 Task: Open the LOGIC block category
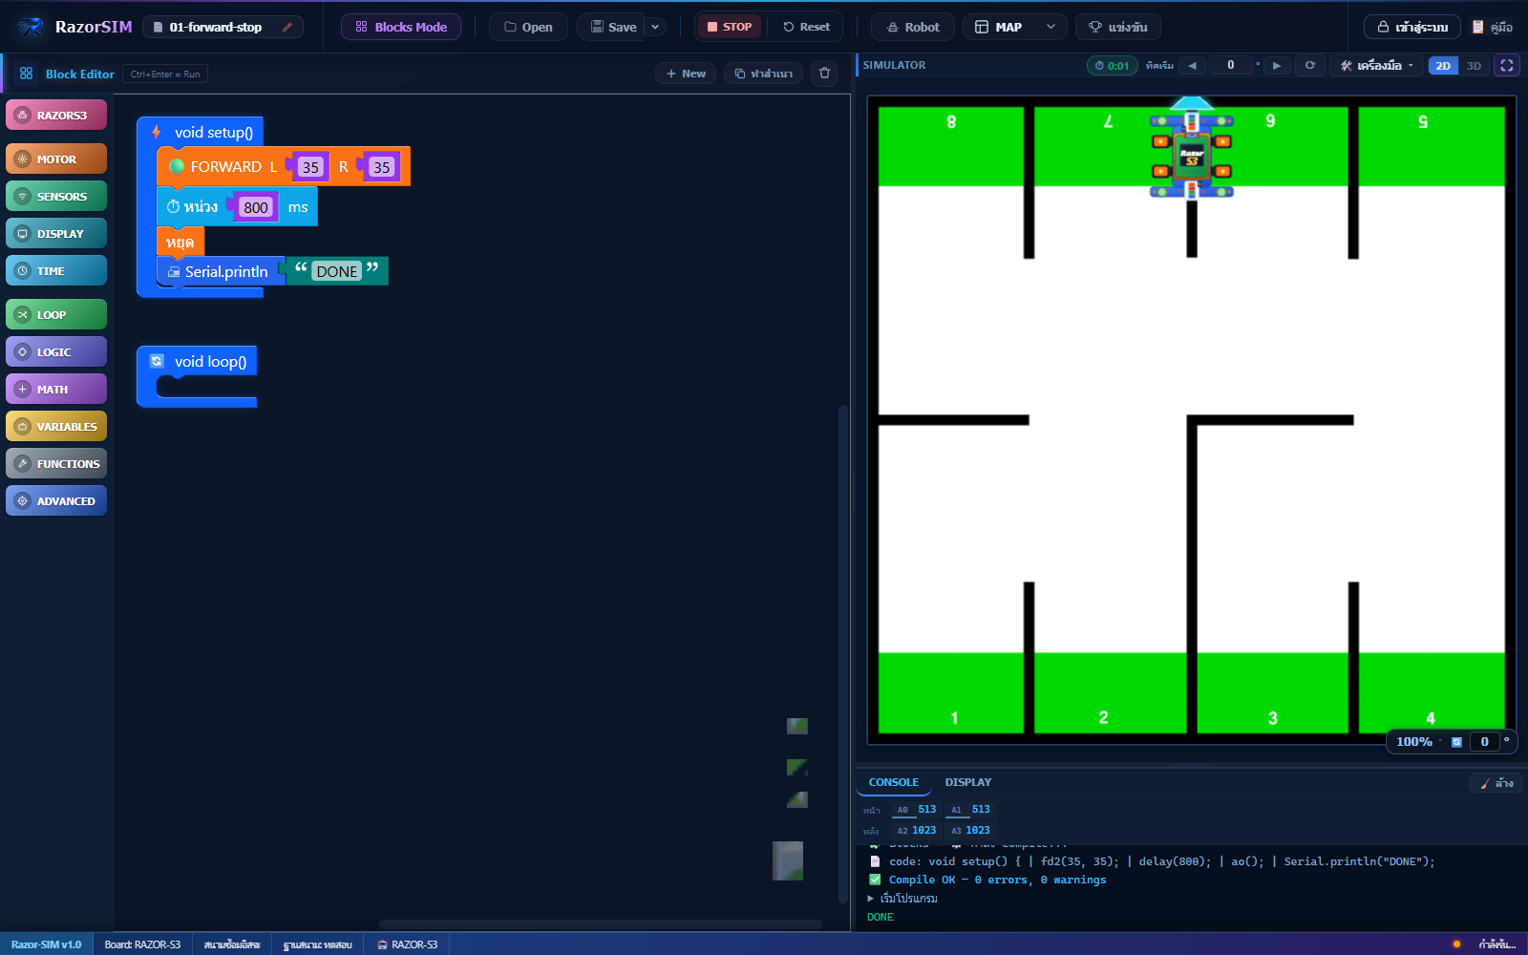pos(56,352)
